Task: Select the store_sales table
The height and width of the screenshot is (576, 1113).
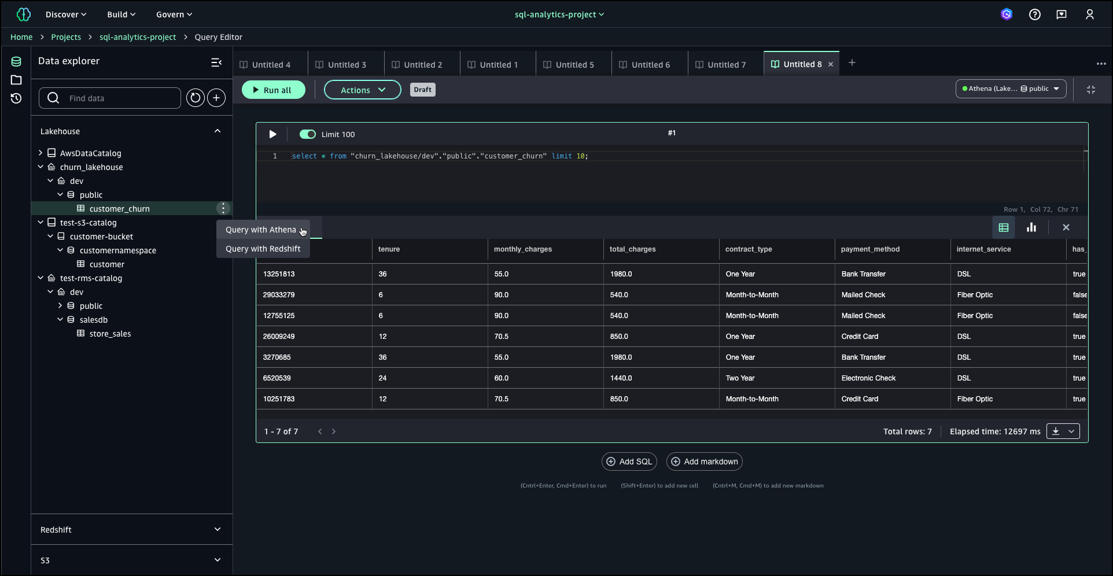Action: point(110,334)
